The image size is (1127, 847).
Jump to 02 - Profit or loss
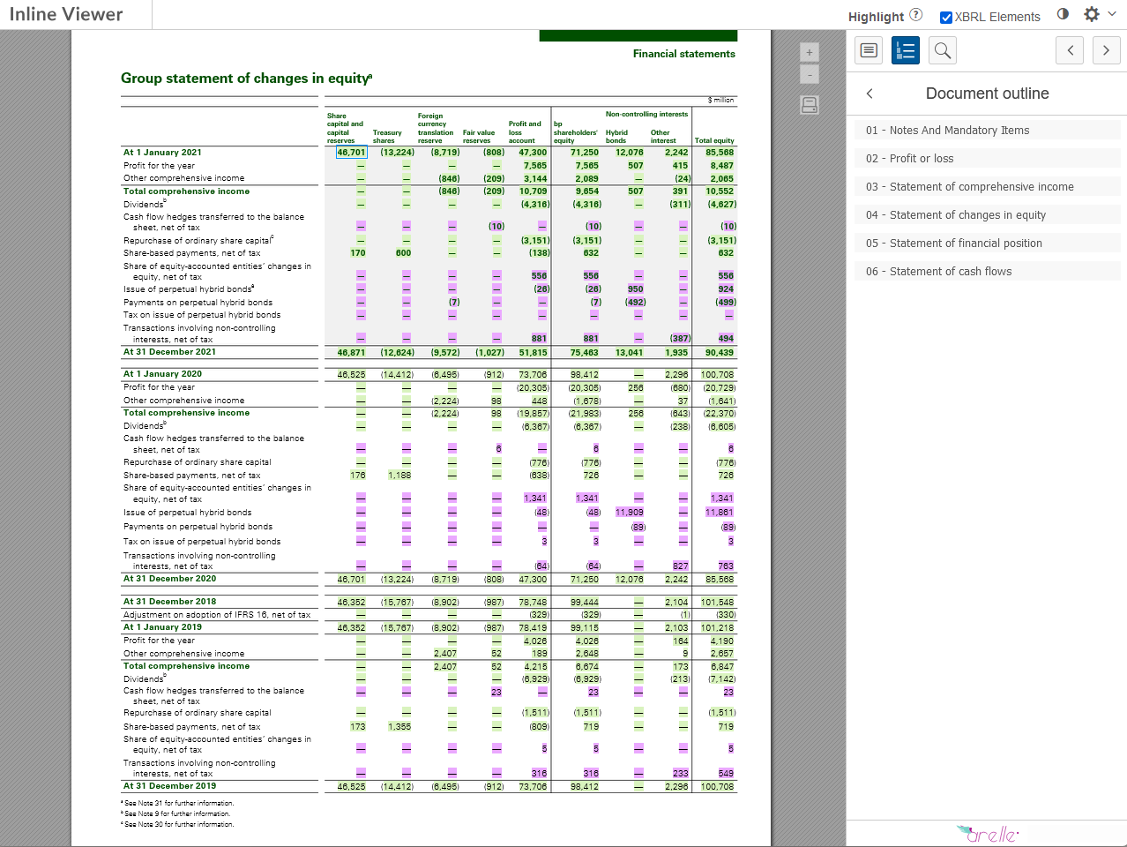pos(988,158)
